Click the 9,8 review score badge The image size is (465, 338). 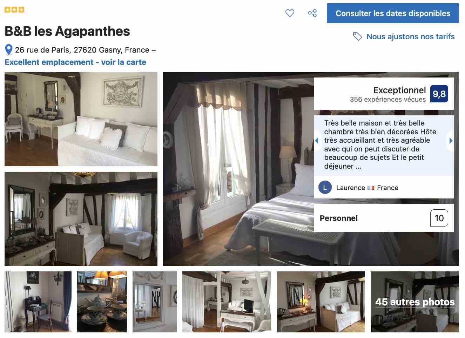coord(439,94)
